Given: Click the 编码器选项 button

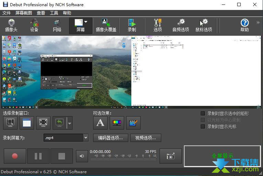Looking at the screenshot, I should coord(111,138).
